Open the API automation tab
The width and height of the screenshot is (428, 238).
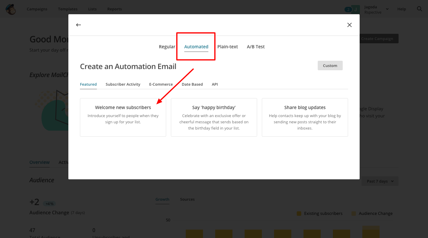pos(215,84)
